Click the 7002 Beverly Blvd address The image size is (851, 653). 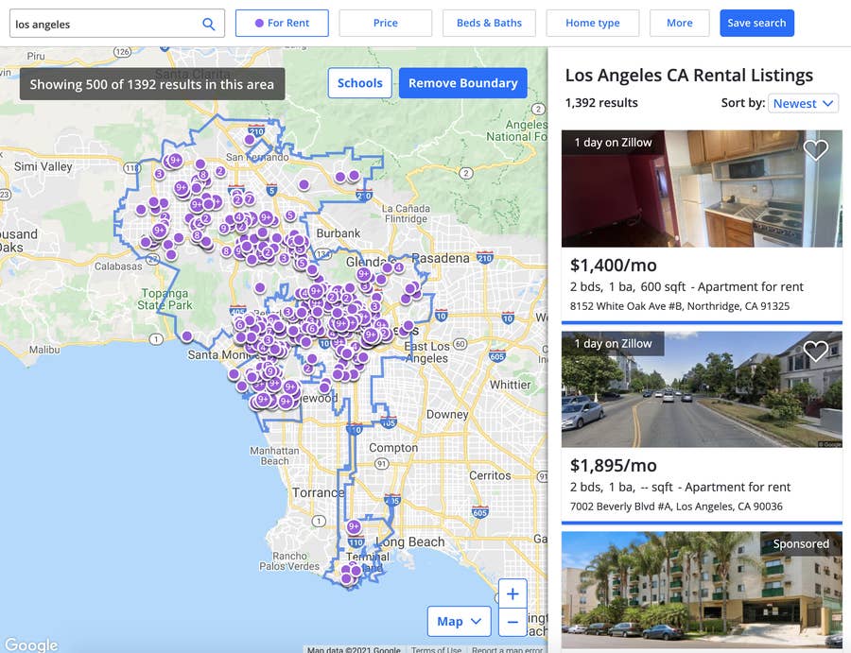pyautogui.click(x=676, y=506)
